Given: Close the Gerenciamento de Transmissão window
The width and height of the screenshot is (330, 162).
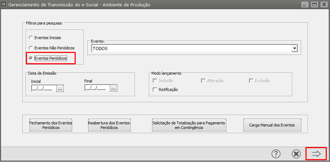Looking at the screenshot, I should click(x=323, y=5).
